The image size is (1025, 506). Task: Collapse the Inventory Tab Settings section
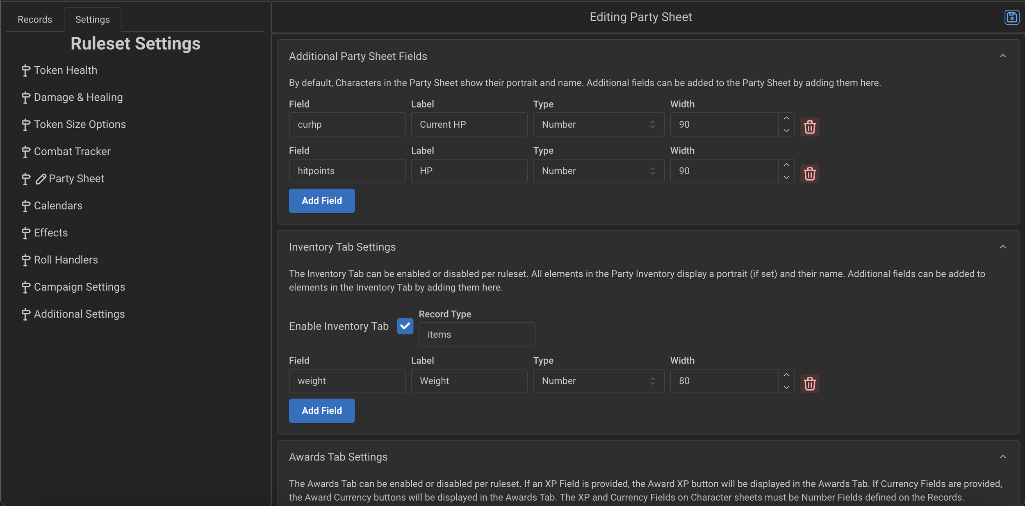1002,247
